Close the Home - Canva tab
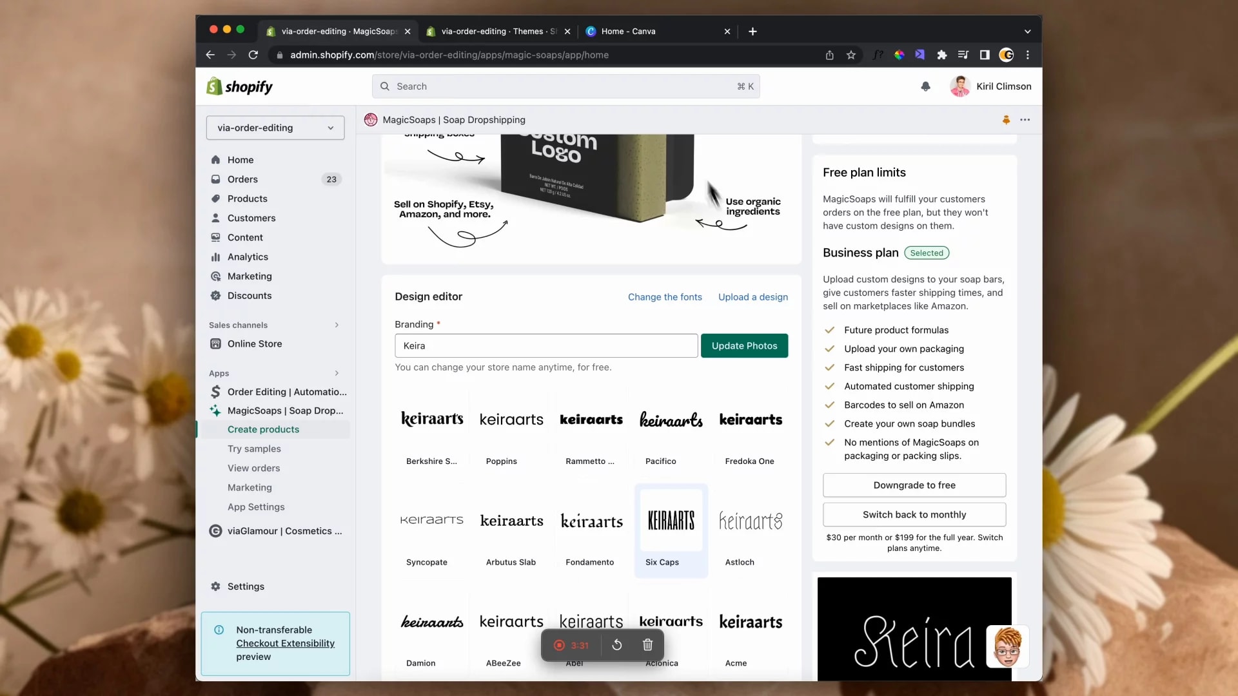This screenshot has width=1238, height=696. pyautogui.click(x=727, y=31)
